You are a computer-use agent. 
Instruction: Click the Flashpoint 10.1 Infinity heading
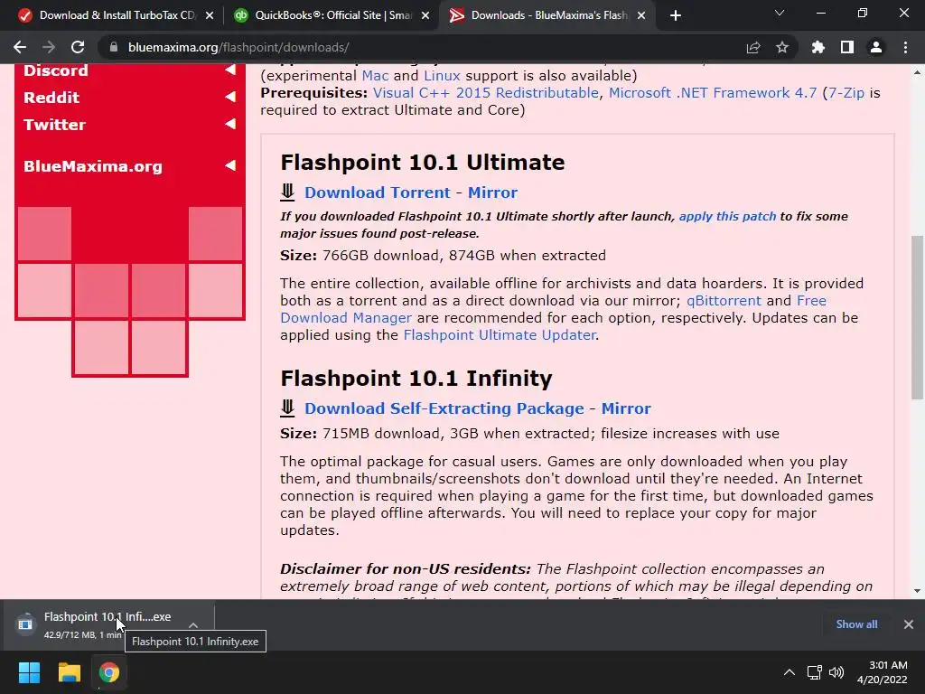(416, 379)
